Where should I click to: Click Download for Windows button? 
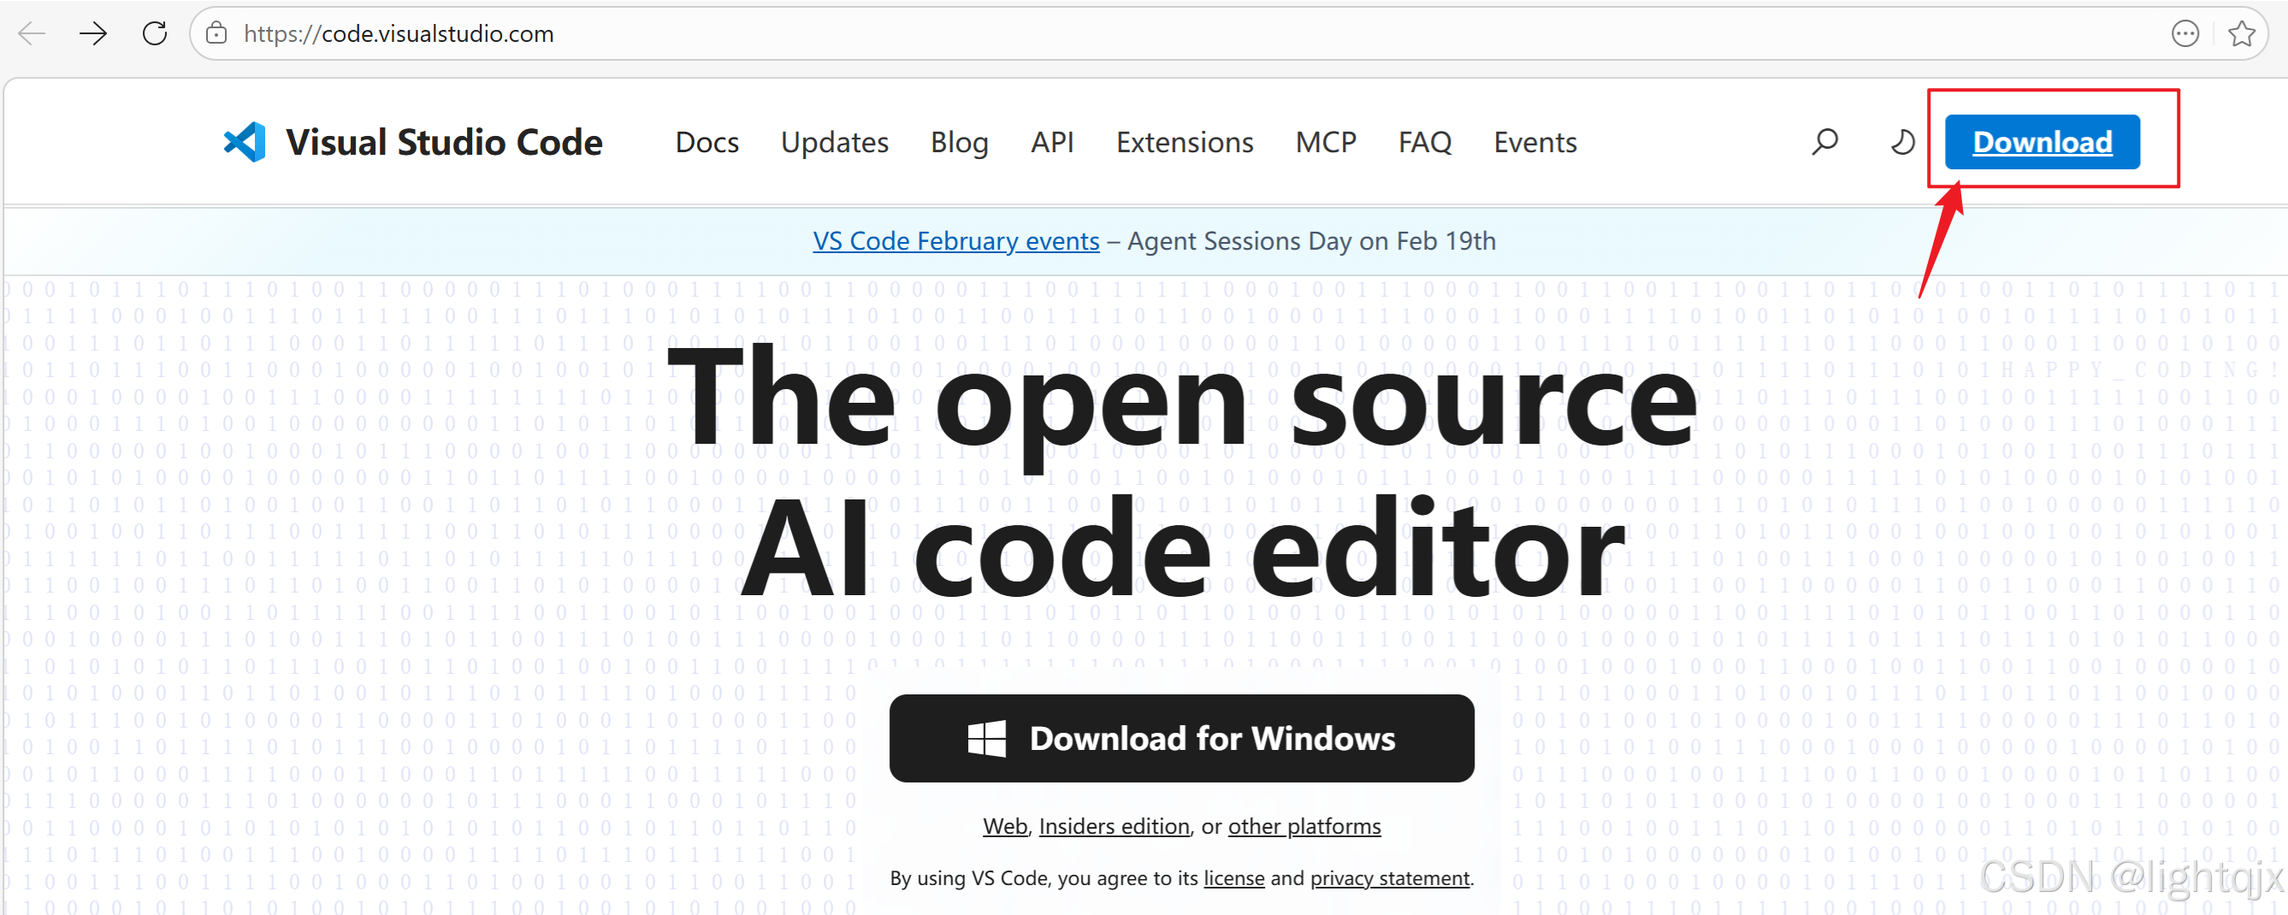(x=1181, y=738)
